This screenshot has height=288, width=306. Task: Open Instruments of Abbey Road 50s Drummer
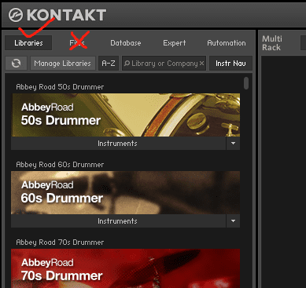[118, 144]
